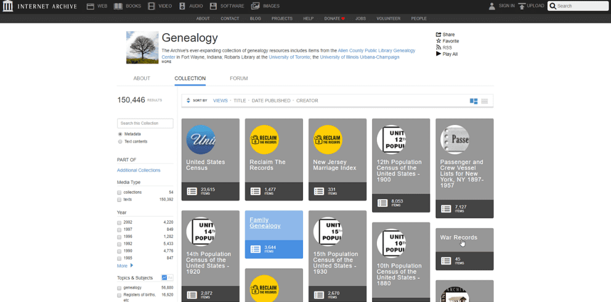
Task: Open the Audio section icon
Action: pyautogui.click(x=182, y=6)
